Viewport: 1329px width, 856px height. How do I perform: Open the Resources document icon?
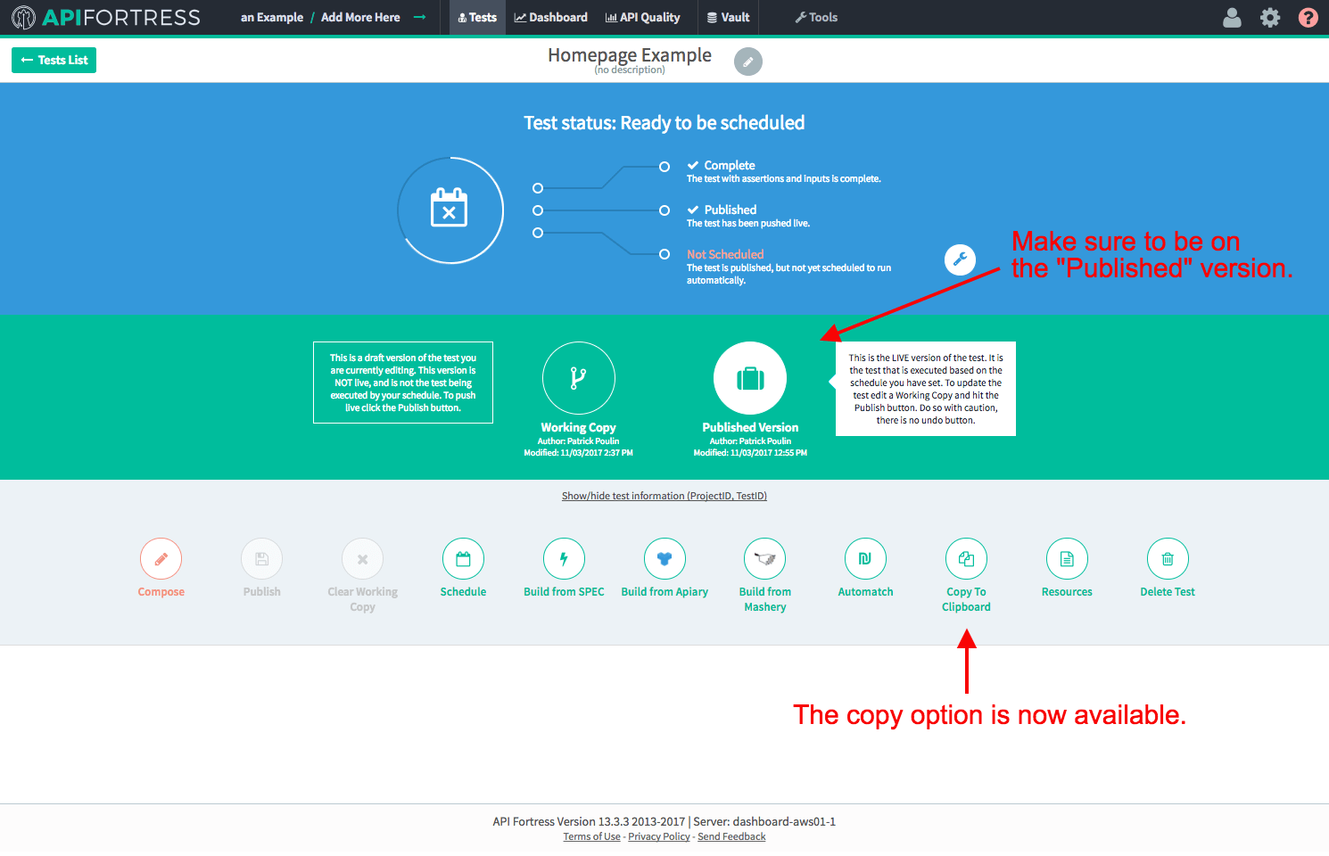1067,559
